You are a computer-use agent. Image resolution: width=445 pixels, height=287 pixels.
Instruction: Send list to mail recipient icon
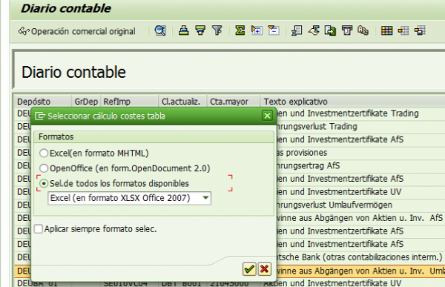click(x=347, y=30)
